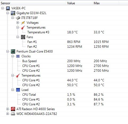
Task: Click the Gigabyte G31M-ES2L motherboard icon
Action: [13, 13]
